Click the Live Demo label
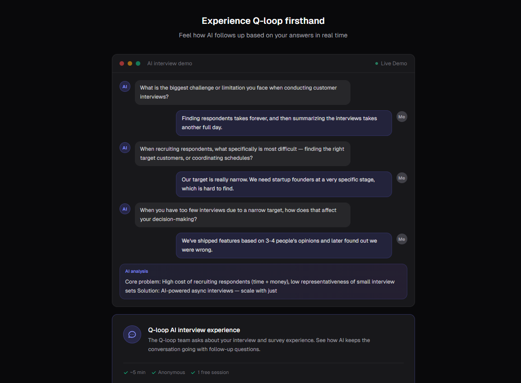The width and height of the screenshot is (521, 383). click(394, 63)
